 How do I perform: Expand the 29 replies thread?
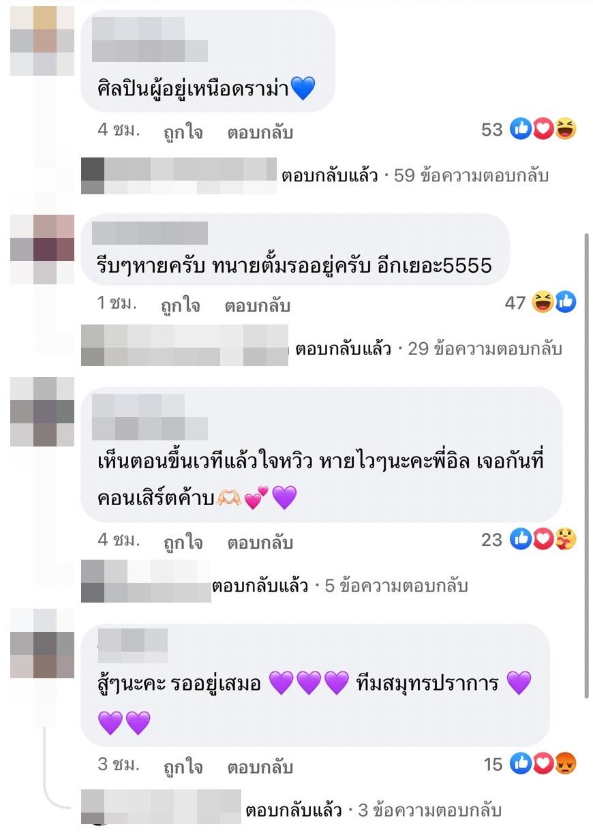(x=429, y=349)
